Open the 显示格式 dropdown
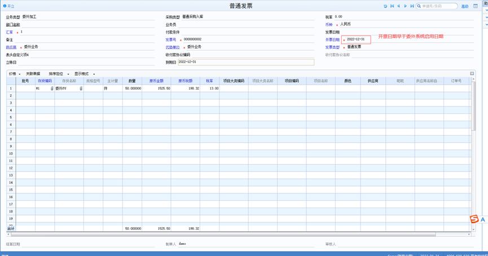 click(94, 74)
